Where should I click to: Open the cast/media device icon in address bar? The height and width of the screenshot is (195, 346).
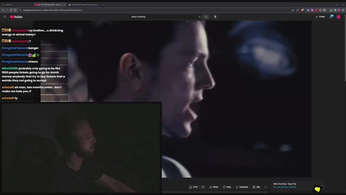[293, 10]
